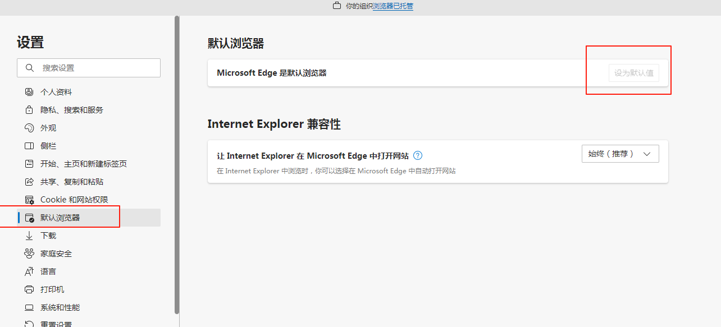The image size is (721, 327).
Task: Open 隐私、搜索和服务 settings
Action: point(89,110)
